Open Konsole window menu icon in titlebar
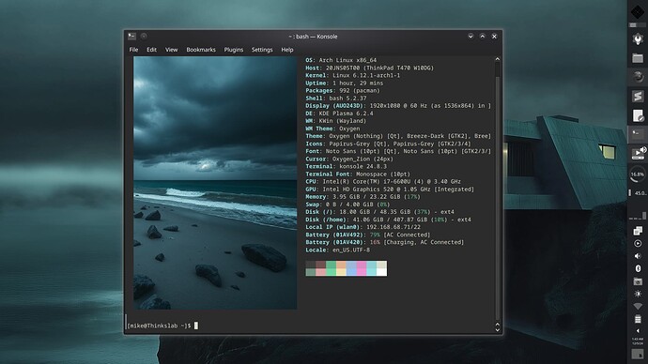 pyautogui.click(x=131, y=37)
